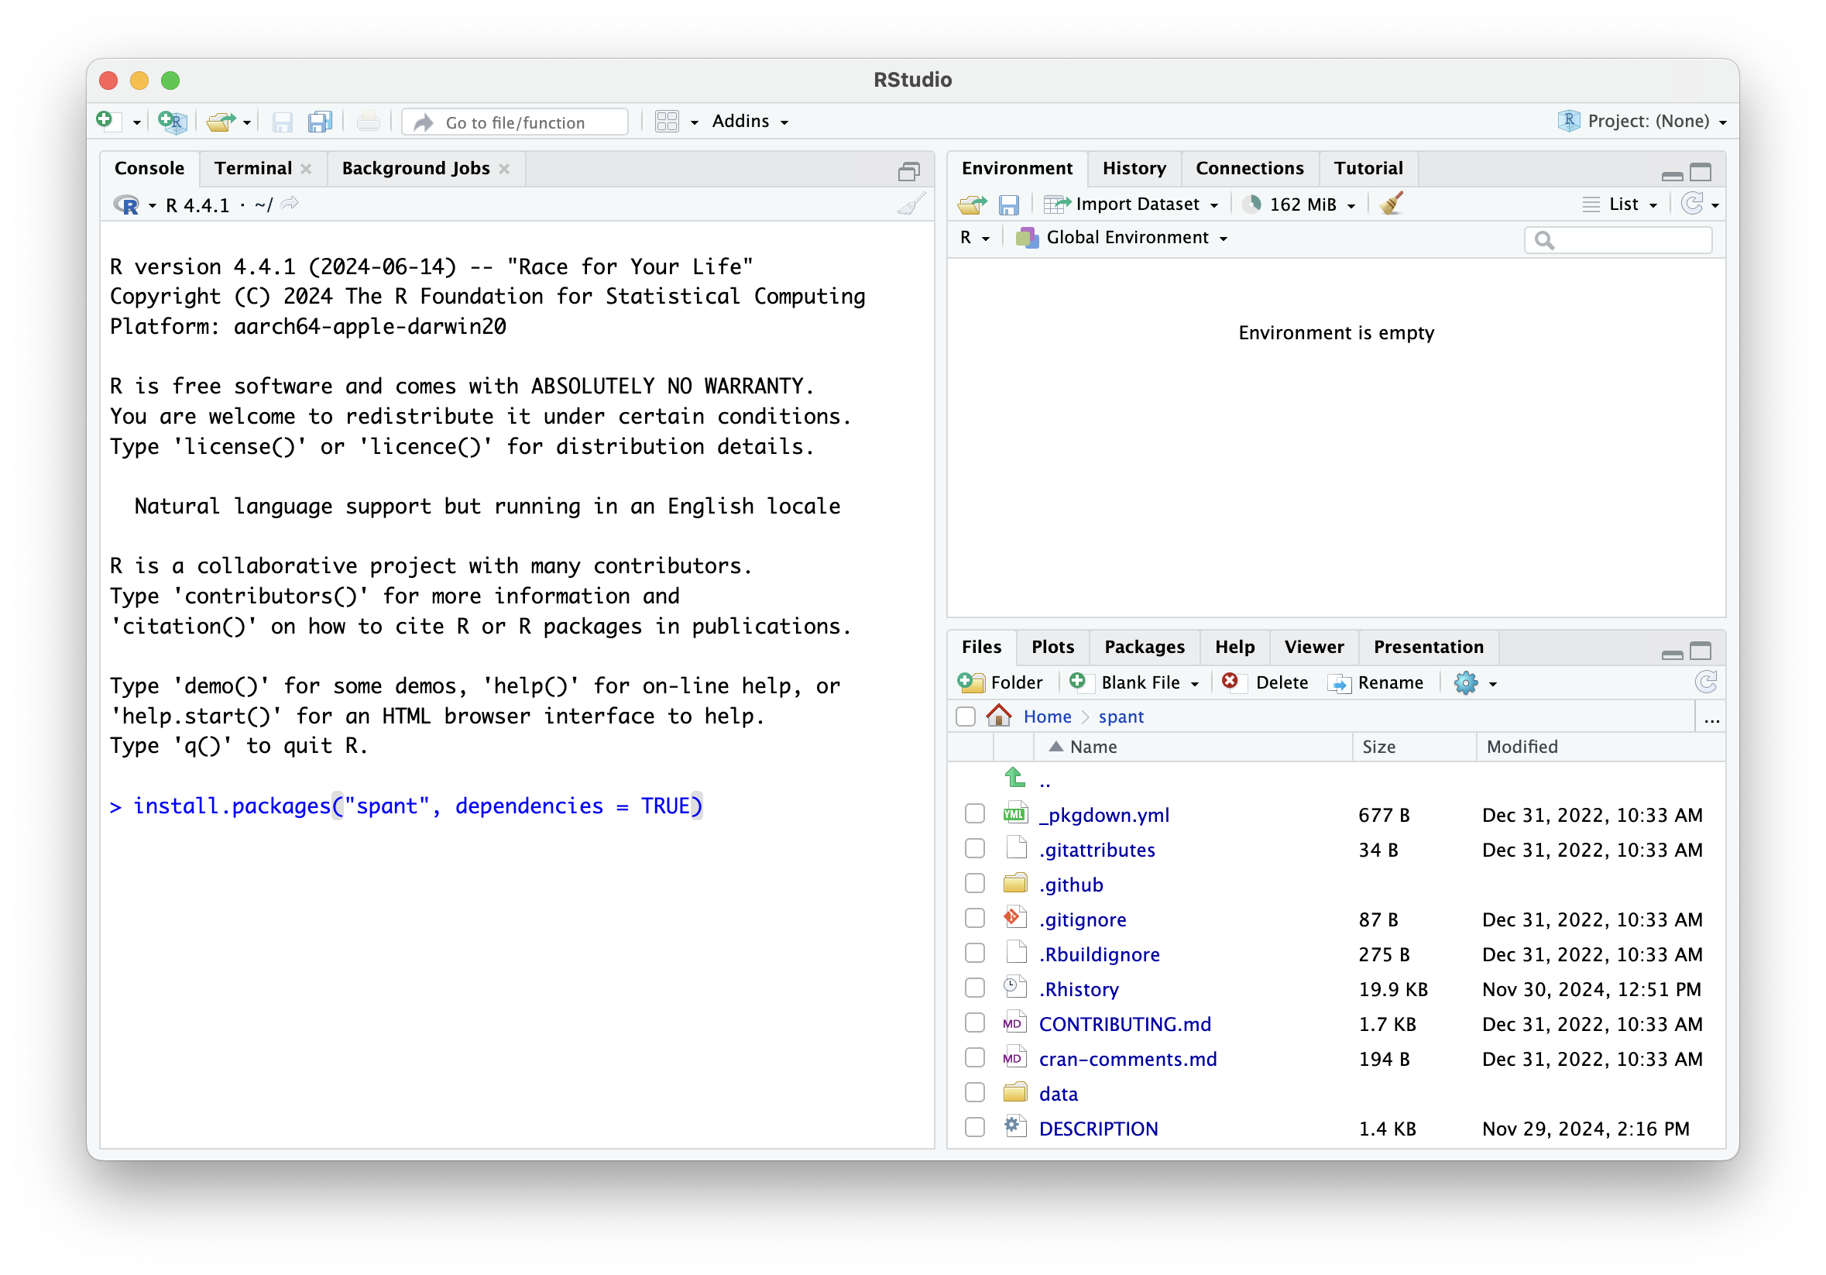Open the DESCRIPTION file link

click(x=1097, y=1128)
